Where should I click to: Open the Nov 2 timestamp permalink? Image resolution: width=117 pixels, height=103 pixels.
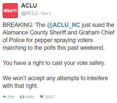tap(46, 13)
